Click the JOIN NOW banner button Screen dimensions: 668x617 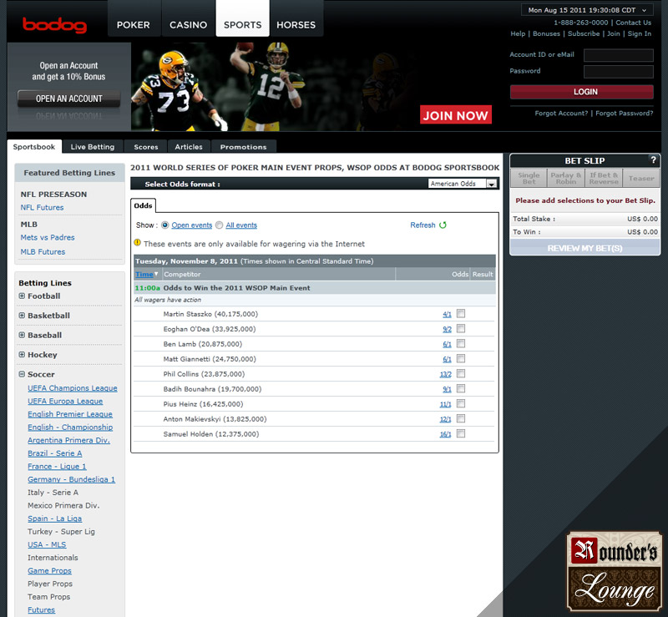[x=455, y=115]
